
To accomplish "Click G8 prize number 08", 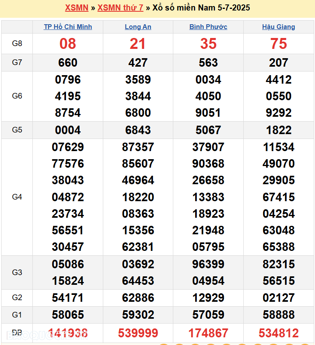I will point(68,44).
